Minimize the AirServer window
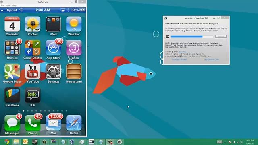 [x=71, y=2]
